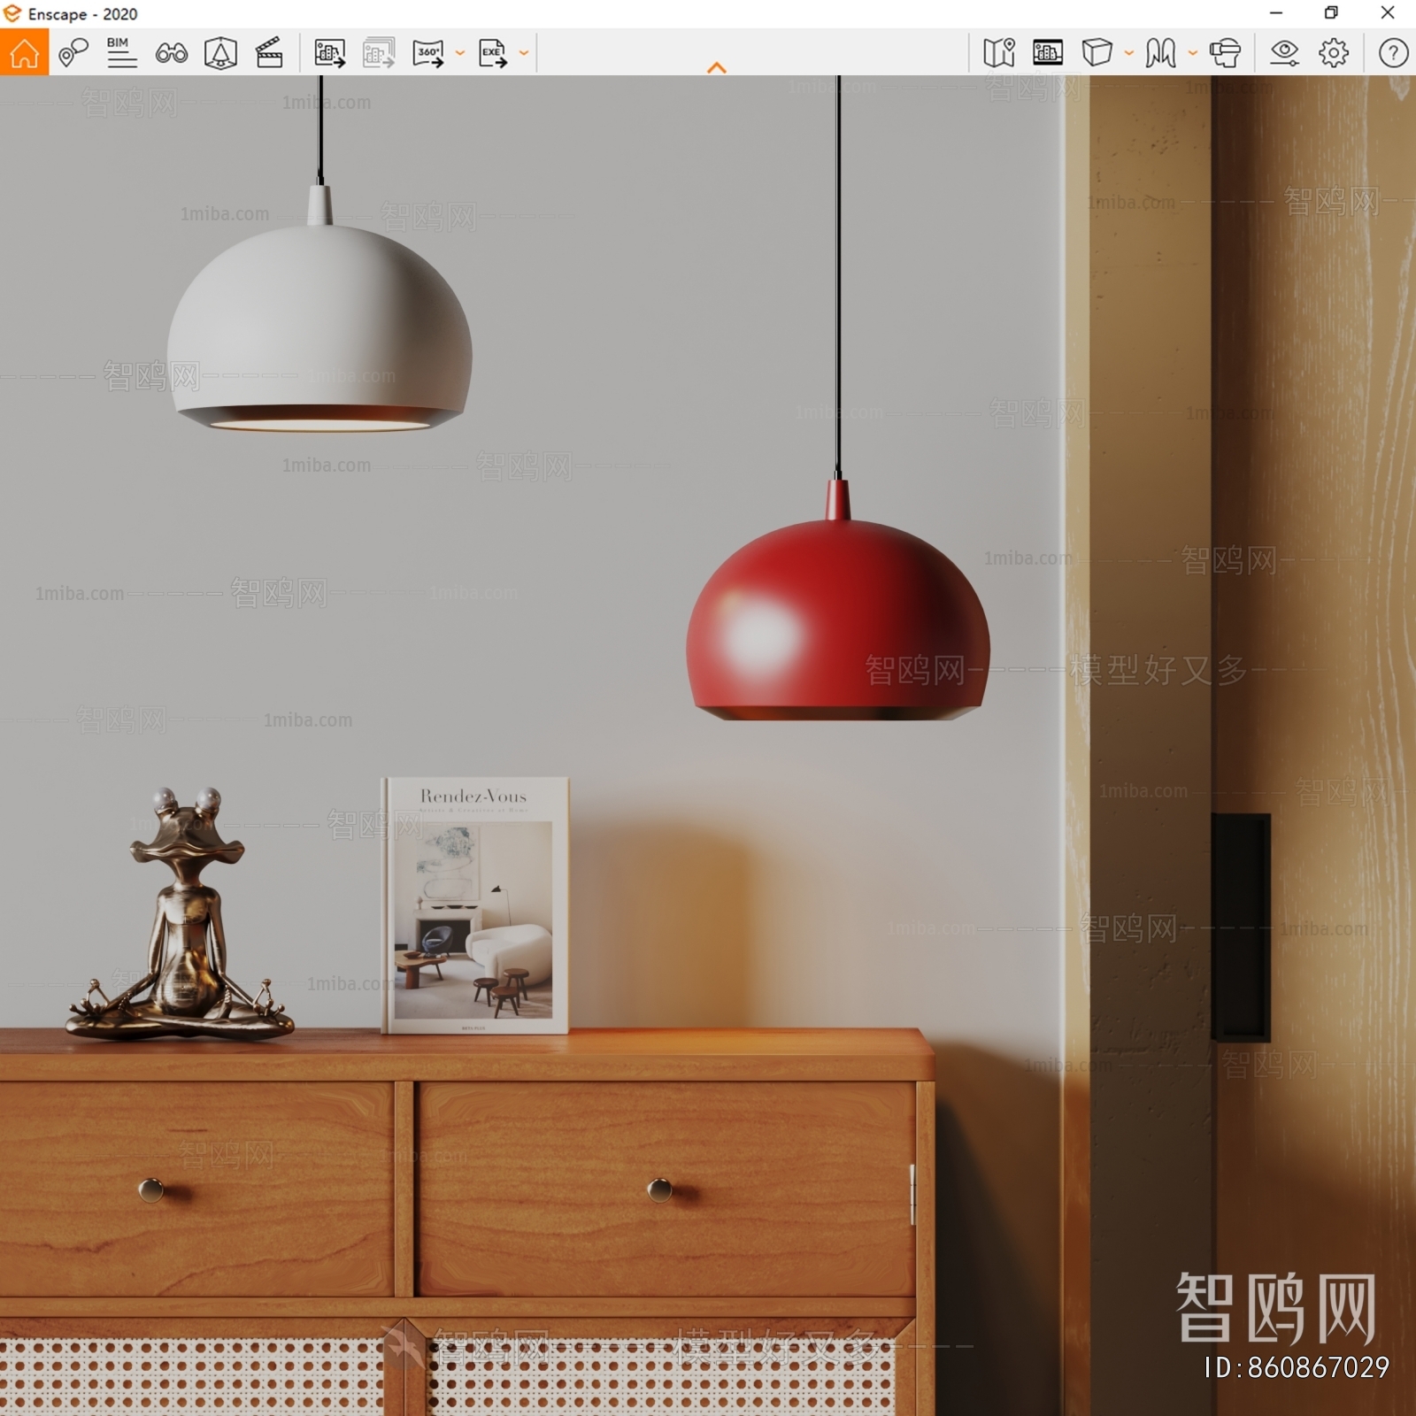Collapse the toolbar with orange chevron
The width and height of the screenshot is (1416, 1416).
[x=717, y=67]
